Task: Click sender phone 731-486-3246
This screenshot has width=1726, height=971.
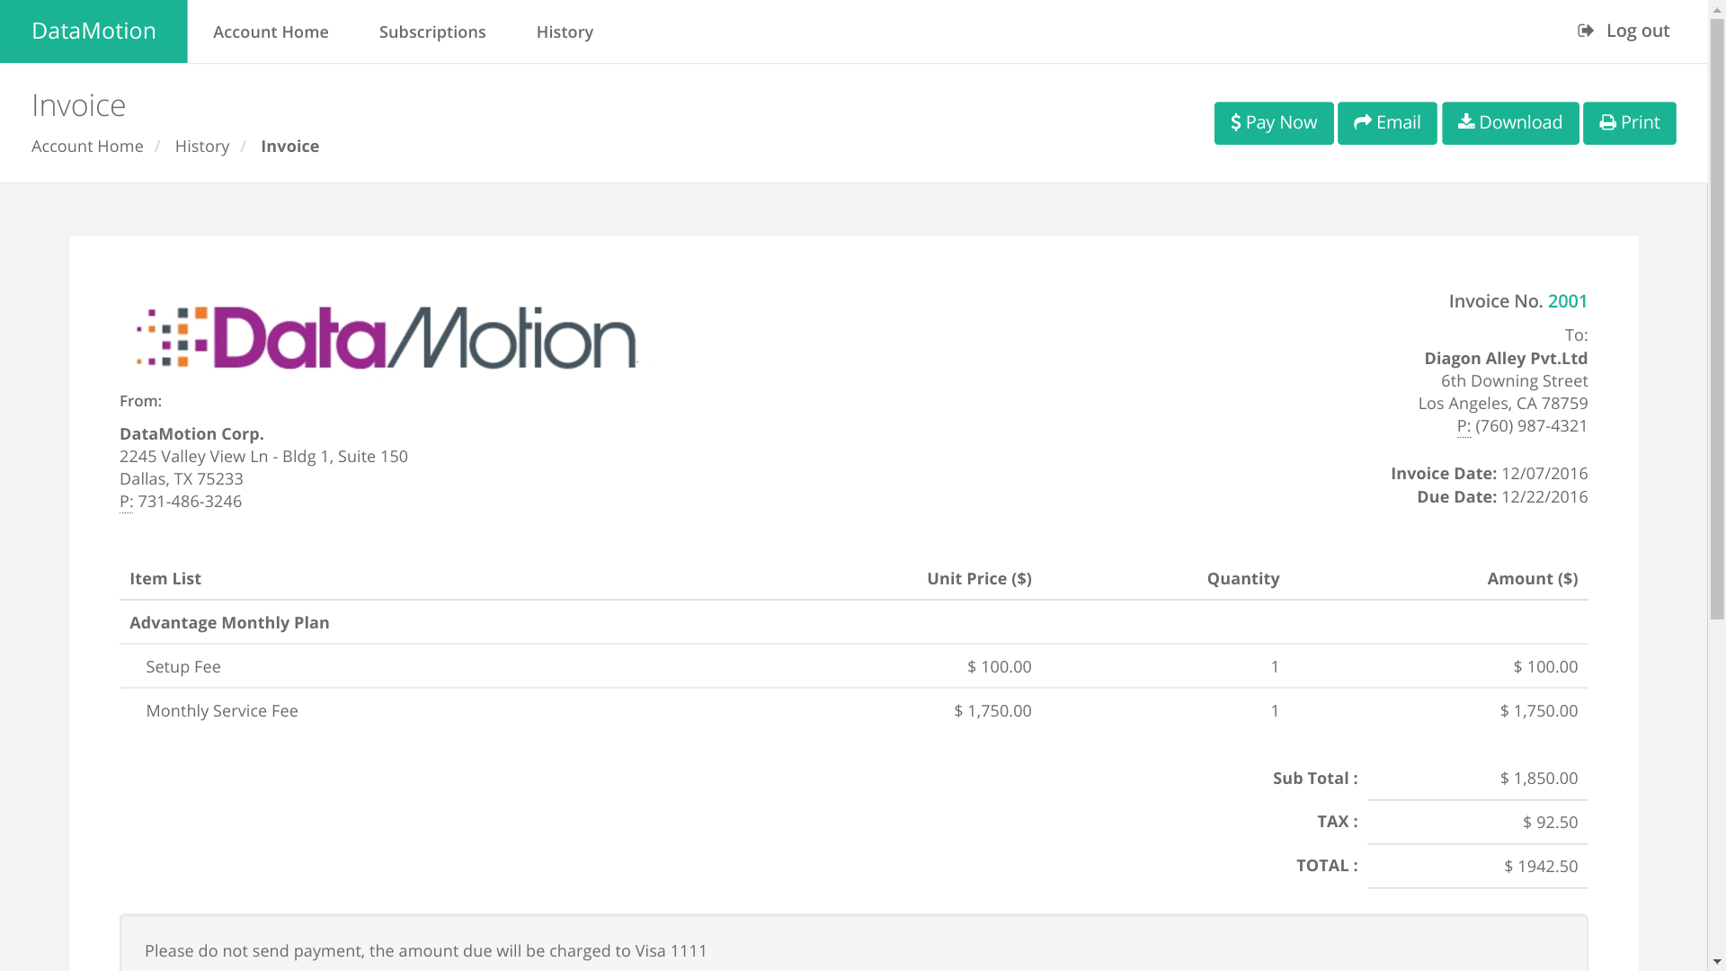Action: pyautogui.click(x=190, y=501)
